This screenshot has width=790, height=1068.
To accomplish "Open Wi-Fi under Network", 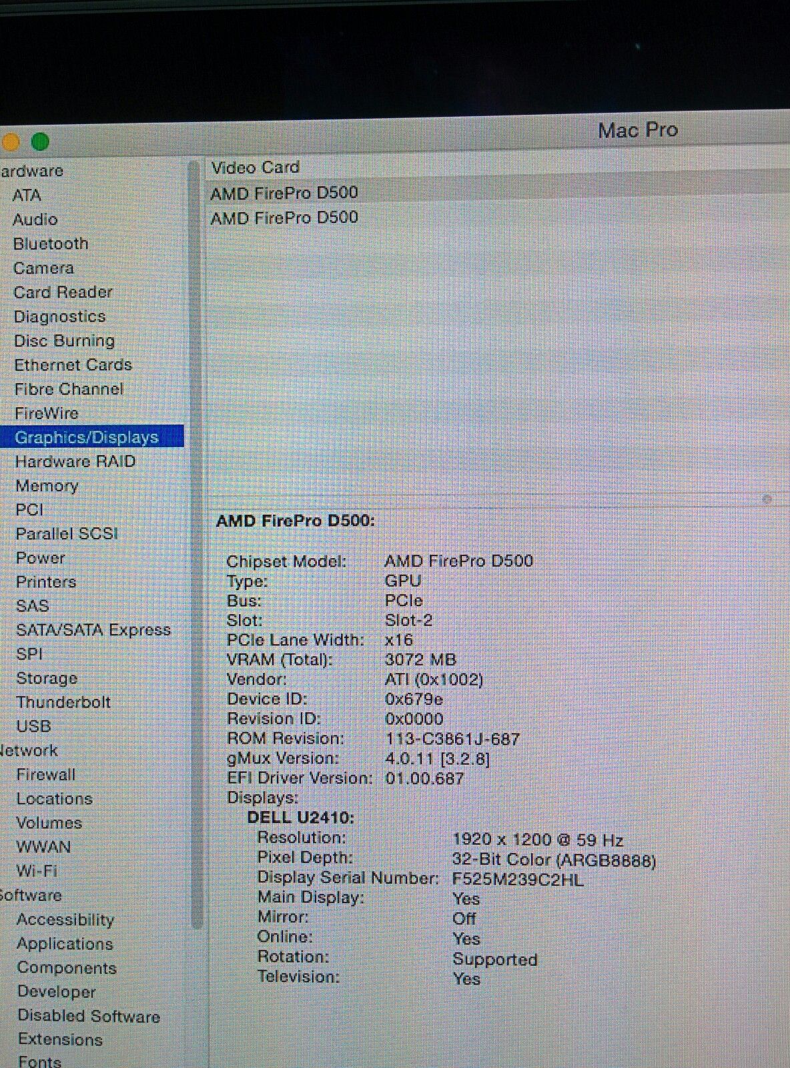I will [x=37, y=871].
